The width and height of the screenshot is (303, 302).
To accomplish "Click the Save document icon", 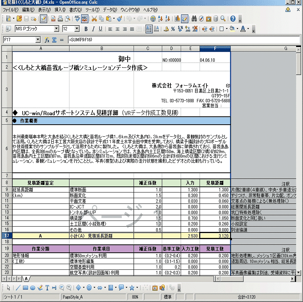I will tap(26, 19).
